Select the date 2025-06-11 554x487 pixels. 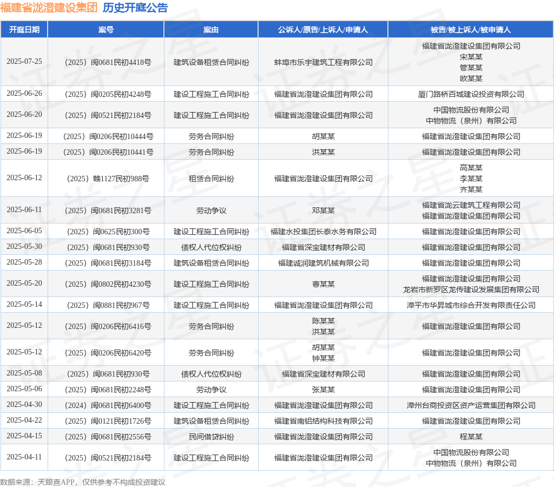(x=24, y=209)
